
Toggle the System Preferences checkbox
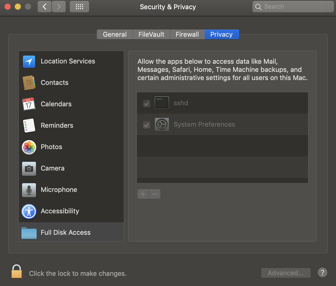click(147, 125)
